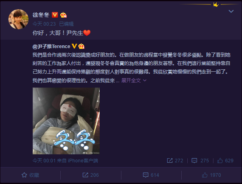Expand full text via 展开全文

pos(131,80)
